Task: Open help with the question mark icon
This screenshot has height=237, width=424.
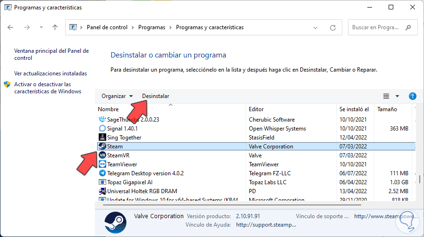Action: pos(412,96)
